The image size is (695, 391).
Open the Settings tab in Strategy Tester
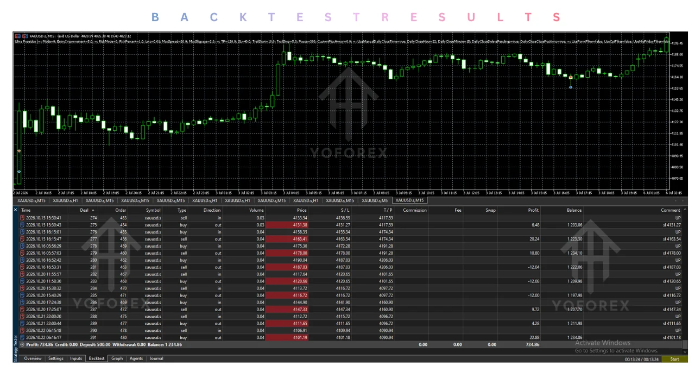coord(56,358)
